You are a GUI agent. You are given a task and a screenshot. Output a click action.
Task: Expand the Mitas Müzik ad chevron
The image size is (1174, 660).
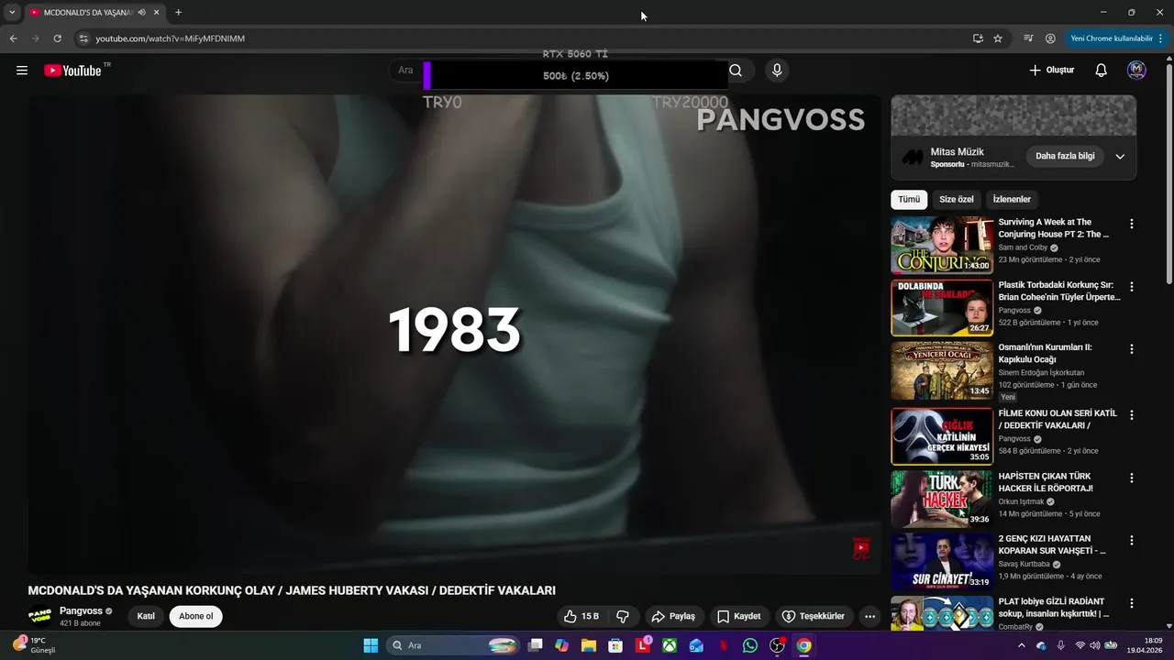[1120, 156]
